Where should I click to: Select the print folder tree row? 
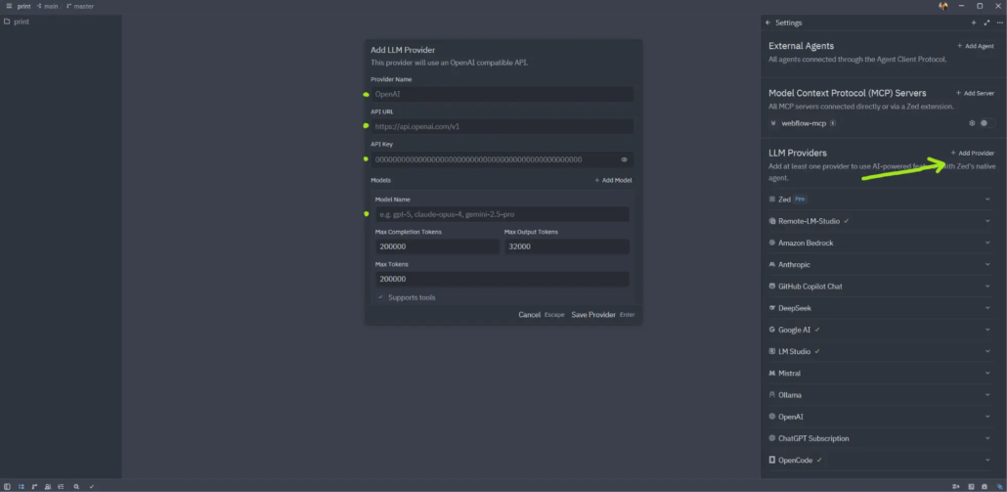(x=61, y=22)
